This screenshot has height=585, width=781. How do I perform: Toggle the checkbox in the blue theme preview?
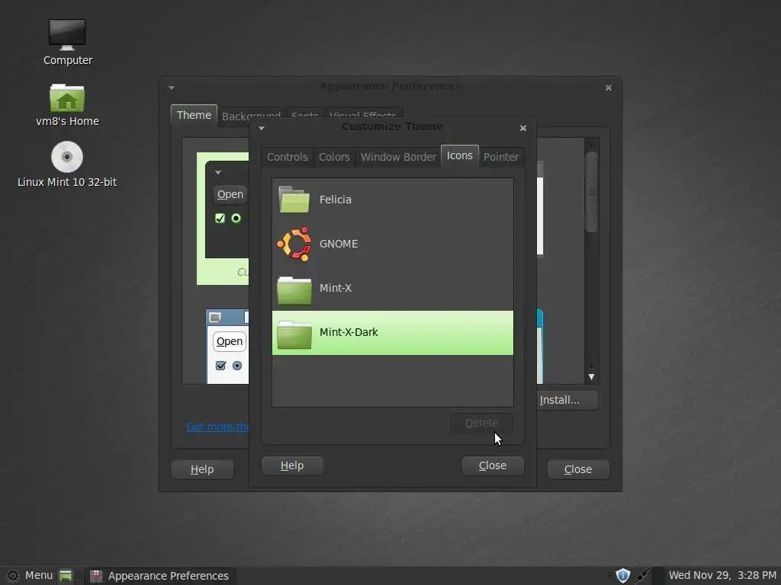220,366
